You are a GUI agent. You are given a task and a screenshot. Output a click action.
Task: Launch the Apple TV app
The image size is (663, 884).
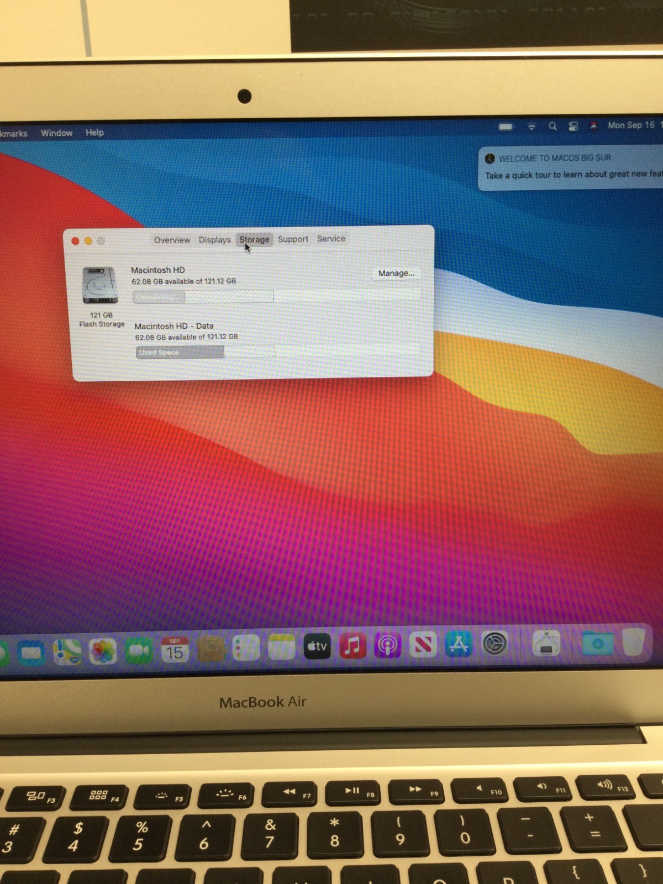pos(317,646)
